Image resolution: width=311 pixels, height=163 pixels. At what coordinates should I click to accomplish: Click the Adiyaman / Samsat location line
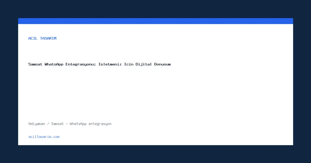pyautogui.click(x=70, y=124)
